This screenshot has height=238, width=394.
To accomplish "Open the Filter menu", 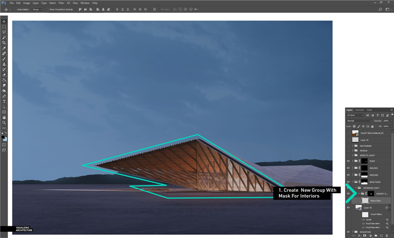I will tap(61, 3).
